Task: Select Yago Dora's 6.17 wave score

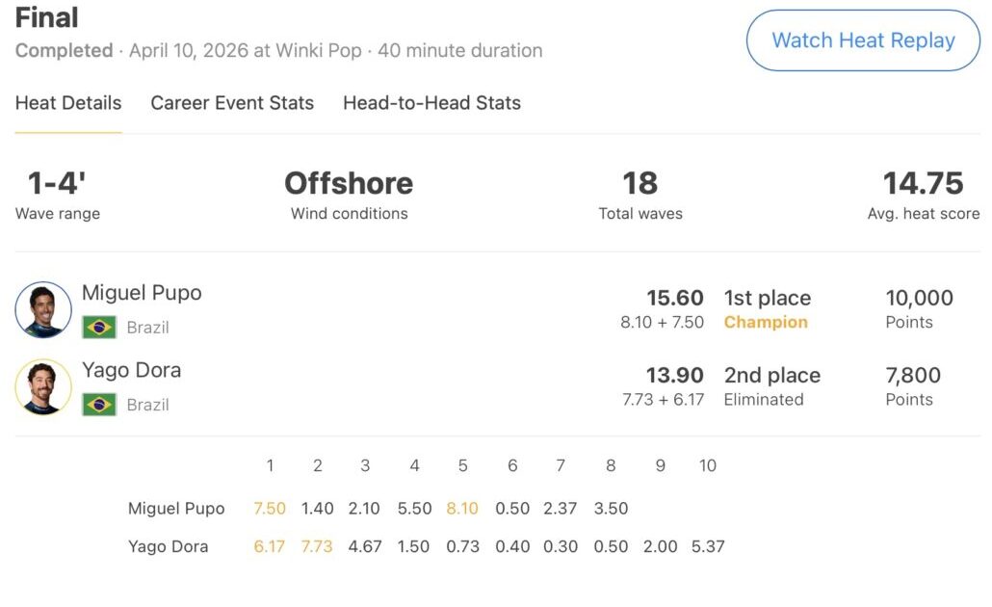Action: 270,546
